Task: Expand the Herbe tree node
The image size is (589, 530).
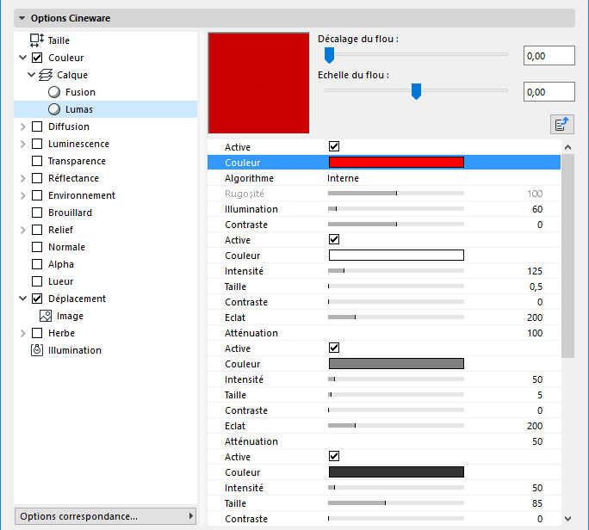Action: (23, 333)
